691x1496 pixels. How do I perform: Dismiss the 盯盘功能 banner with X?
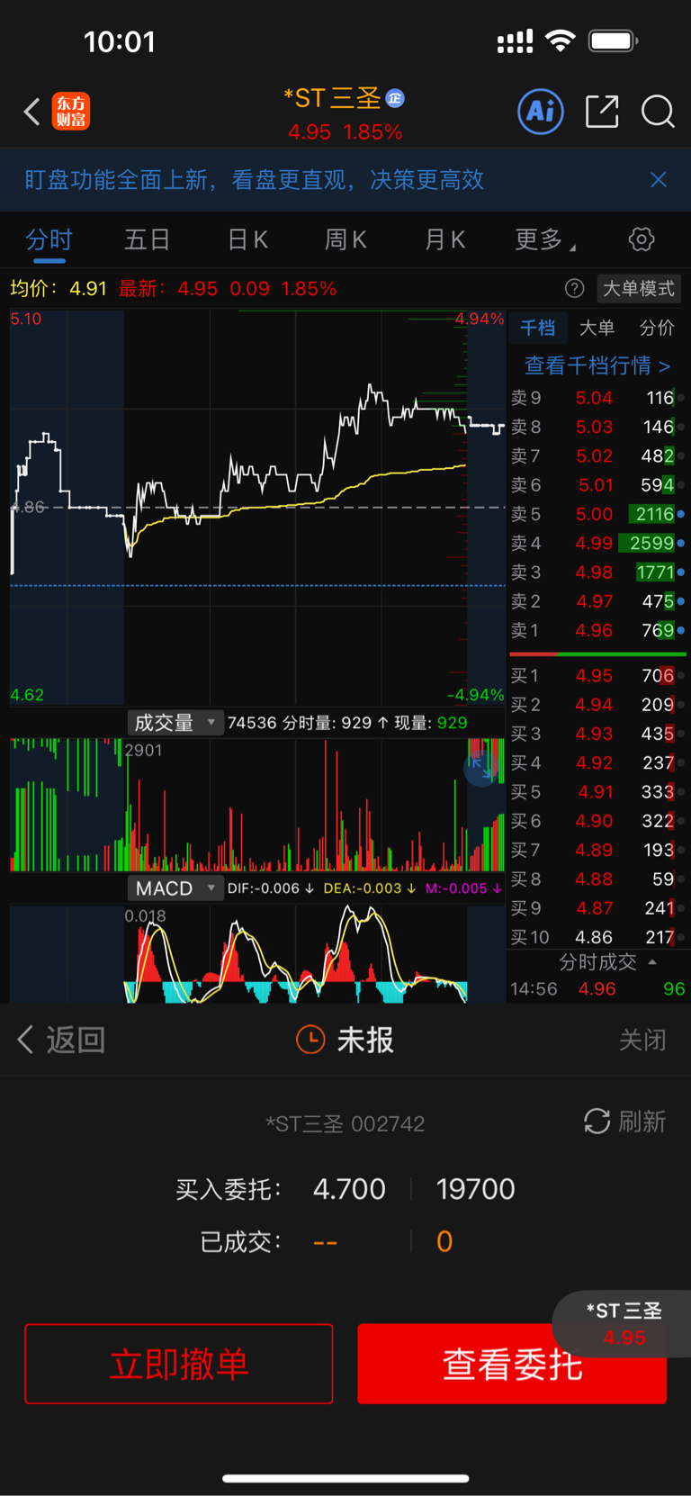[x=659, y=180]
